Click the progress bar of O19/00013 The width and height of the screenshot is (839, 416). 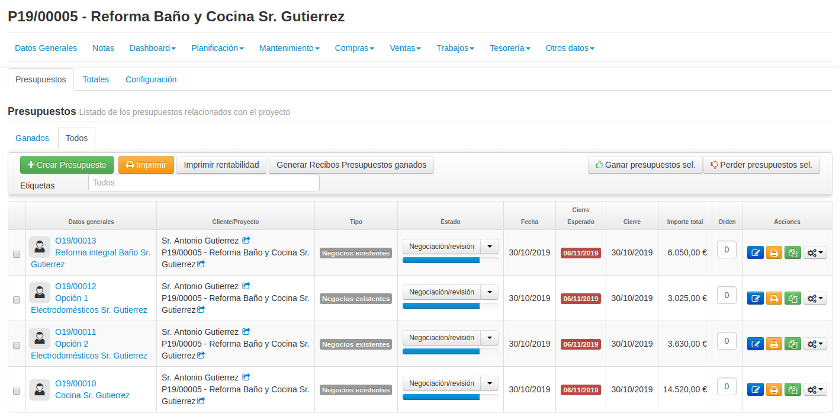click(450, 260)
